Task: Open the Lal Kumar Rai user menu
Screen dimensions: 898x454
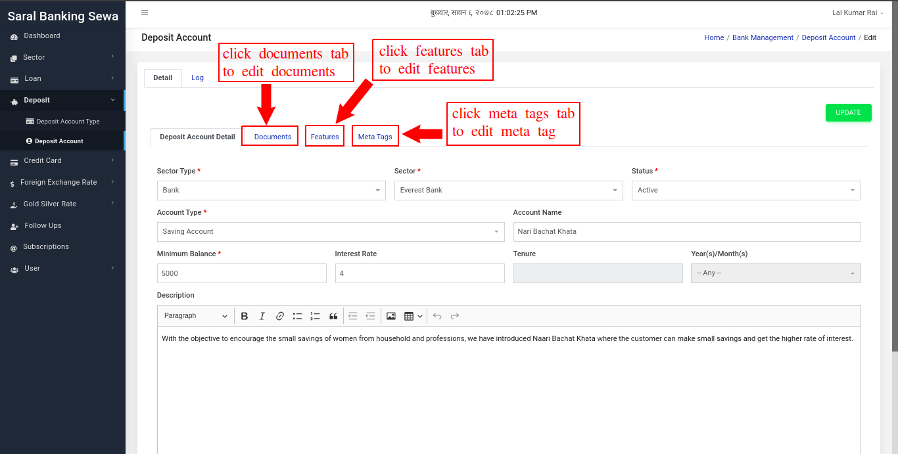Action: tap(857, 13)
